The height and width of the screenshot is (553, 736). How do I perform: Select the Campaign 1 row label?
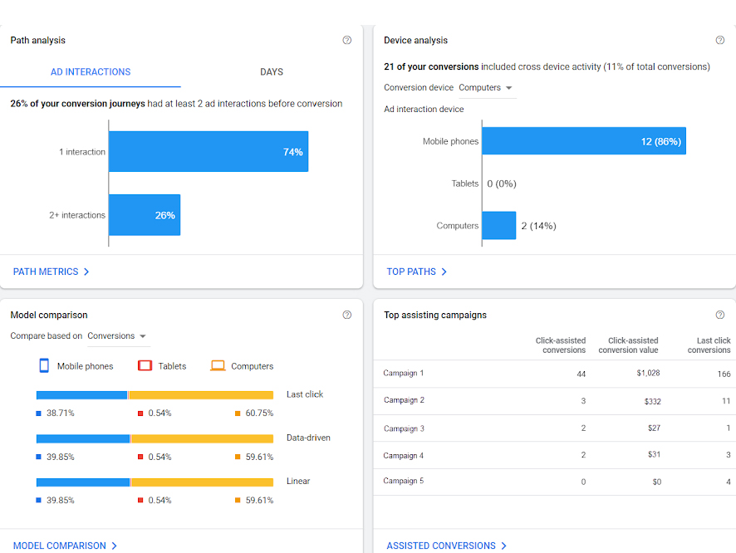pyautogui.click(x=403, y=373)
